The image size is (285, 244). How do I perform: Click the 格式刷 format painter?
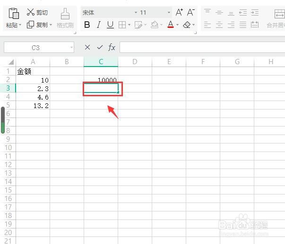(65, 18)
